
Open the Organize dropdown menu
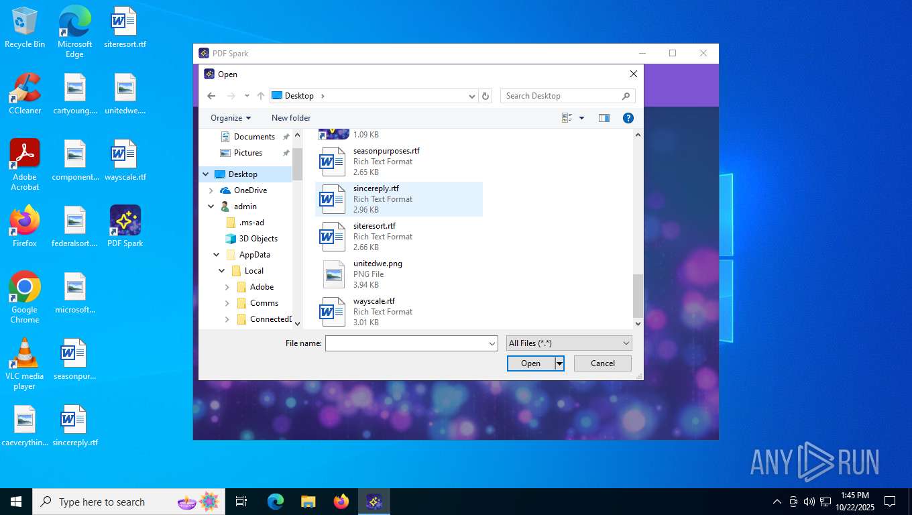[231, 118]
